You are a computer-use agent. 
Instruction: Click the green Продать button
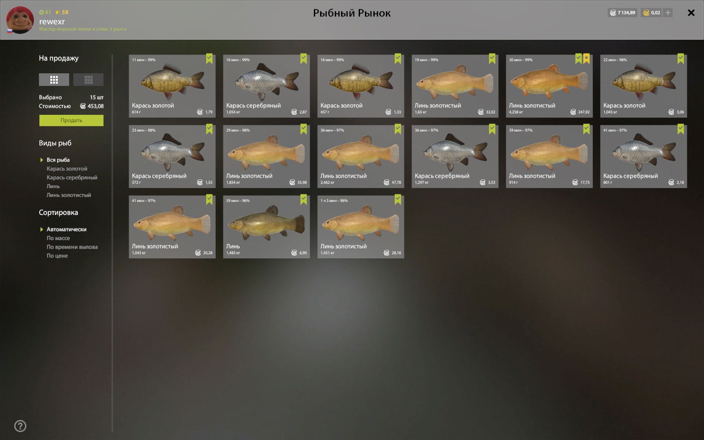71,120
